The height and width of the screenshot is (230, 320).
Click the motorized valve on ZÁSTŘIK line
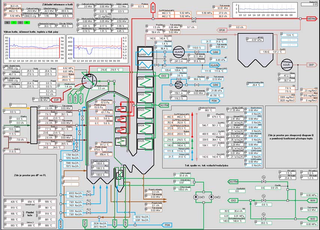(263, 180)
